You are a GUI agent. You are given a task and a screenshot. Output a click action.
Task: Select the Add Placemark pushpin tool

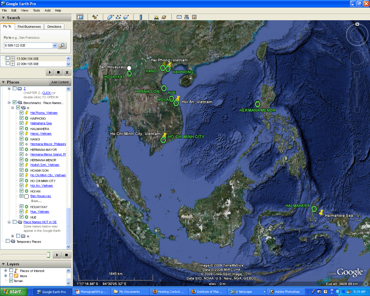95,17
